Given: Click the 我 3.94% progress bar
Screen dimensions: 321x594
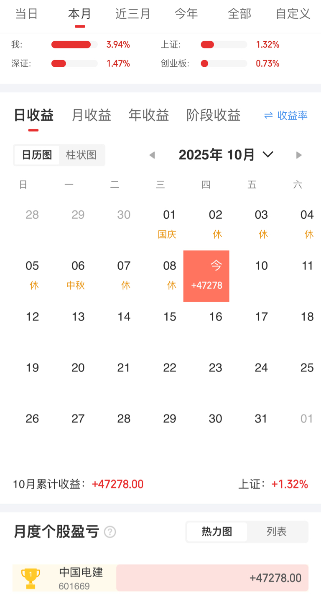Looking at the screenshot, I should 74,45.
